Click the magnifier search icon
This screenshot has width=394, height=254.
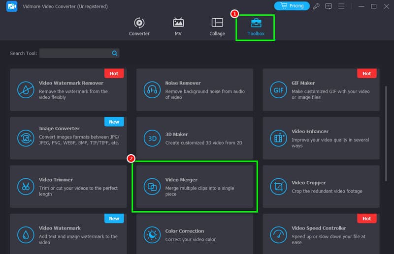[115, 53]
